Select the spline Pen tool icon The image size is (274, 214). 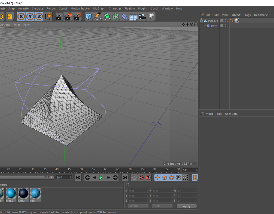pyautogui.click(x=97, y=17)
